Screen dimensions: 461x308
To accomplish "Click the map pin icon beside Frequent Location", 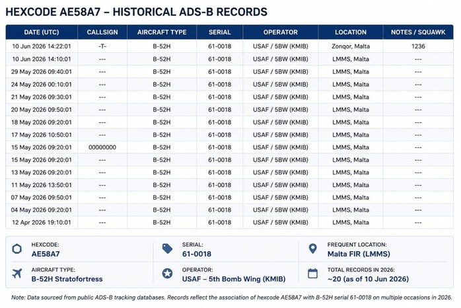I will tap(313, 249).
